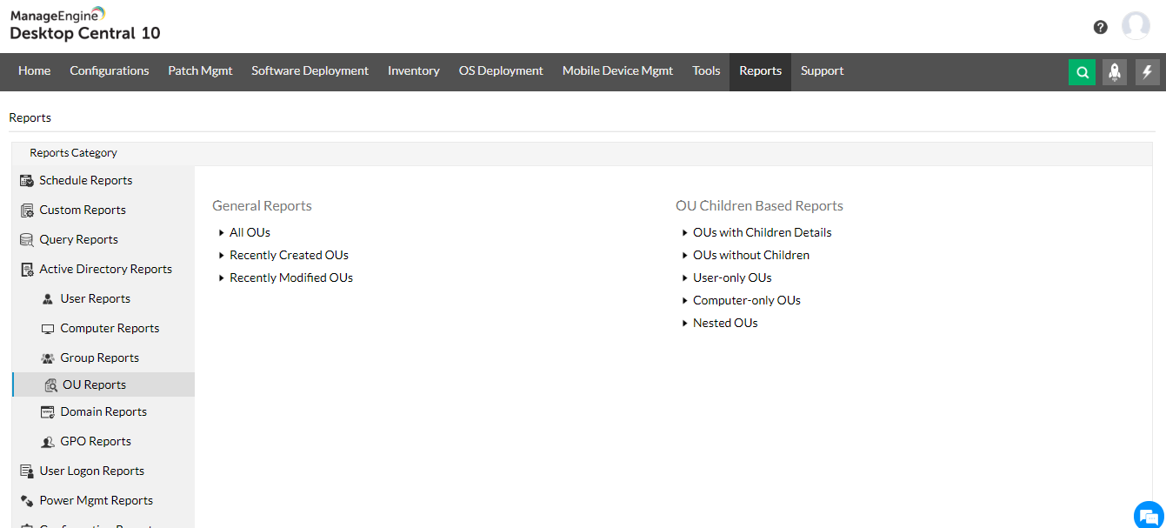
Task: Open the All OUs report
Action: (x=250, y=232)
